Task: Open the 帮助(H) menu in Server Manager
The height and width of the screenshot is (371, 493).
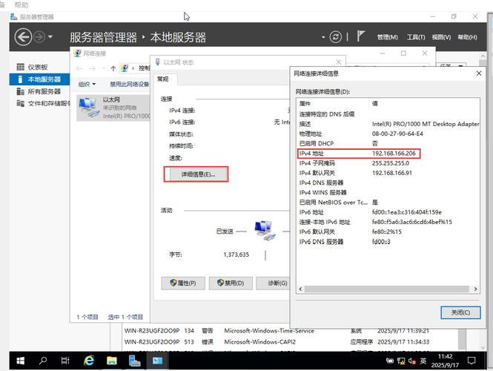Action: pos(467,37)
